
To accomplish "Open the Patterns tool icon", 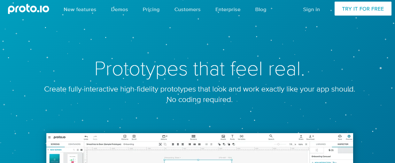I will click(x=125, y=136).
